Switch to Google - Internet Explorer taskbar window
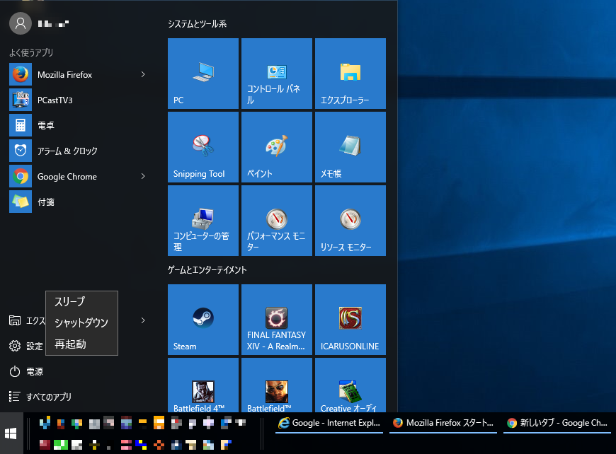616x454 pixels. (329, 423)
